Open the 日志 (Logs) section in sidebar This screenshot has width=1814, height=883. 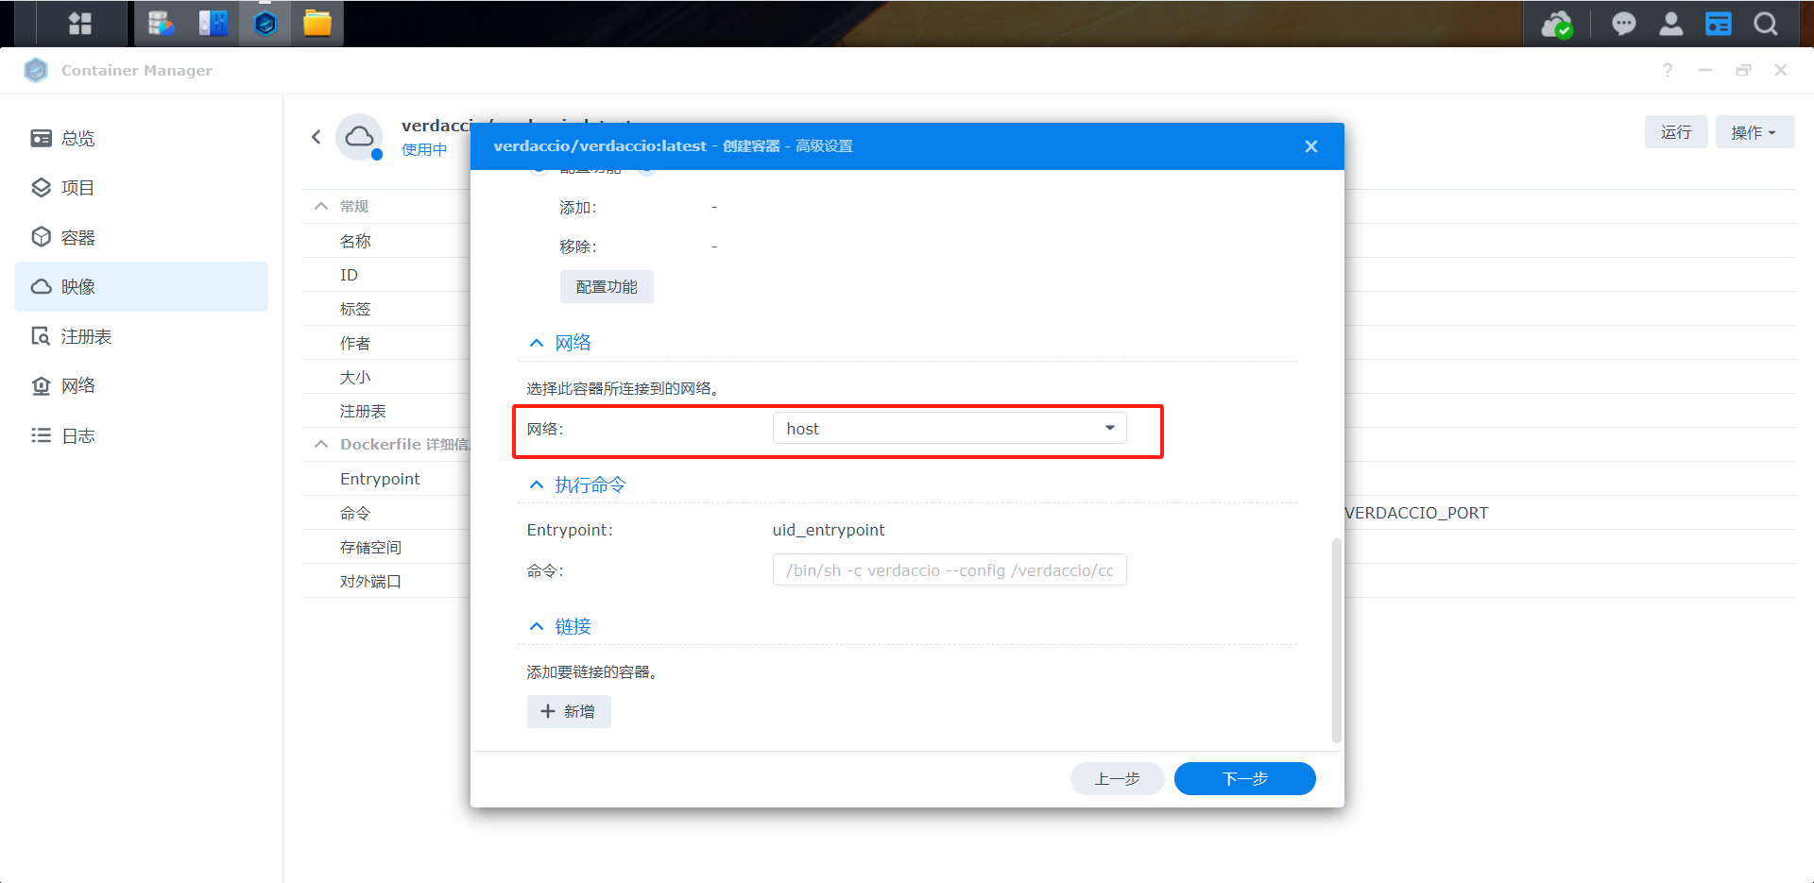[x=79, y=435]
